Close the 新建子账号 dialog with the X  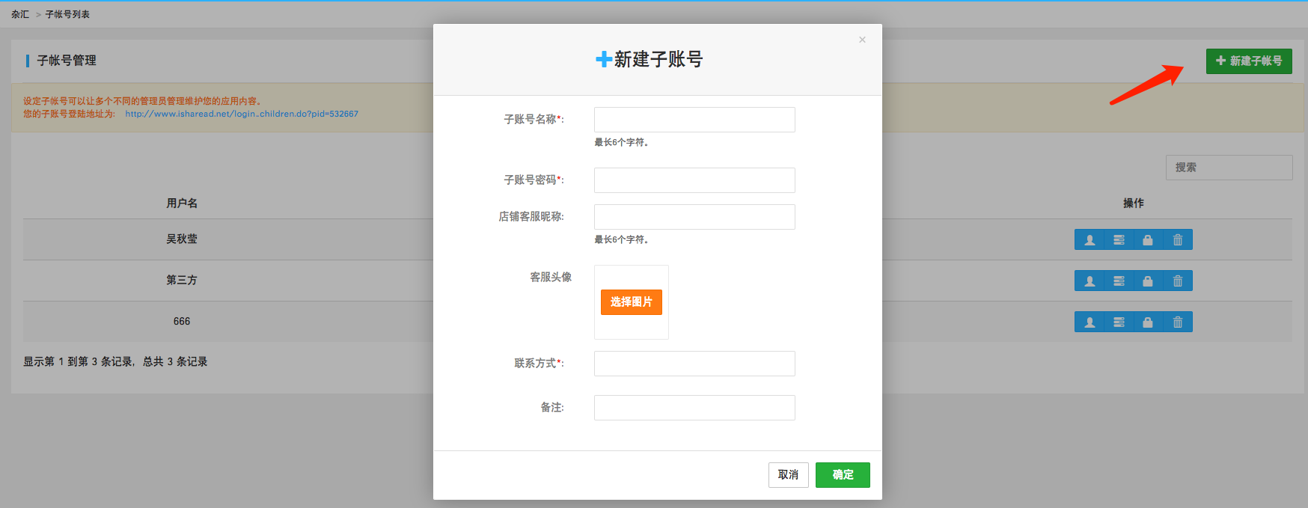pos(862,40)
